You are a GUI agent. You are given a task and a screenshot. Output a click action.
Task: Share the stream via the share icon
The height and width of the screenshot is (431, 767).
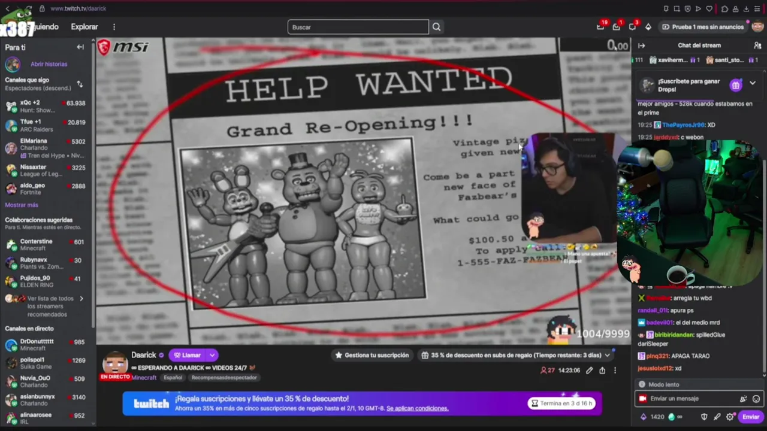pos(602,371)
